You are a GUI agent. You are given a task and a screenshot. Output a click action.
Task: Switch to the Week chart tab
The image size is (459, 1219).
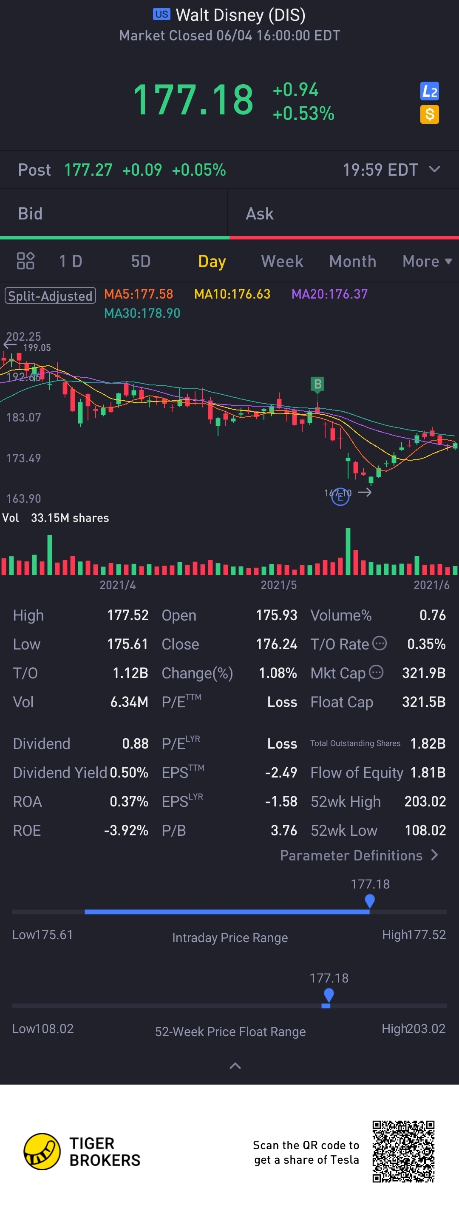[282, 261]
